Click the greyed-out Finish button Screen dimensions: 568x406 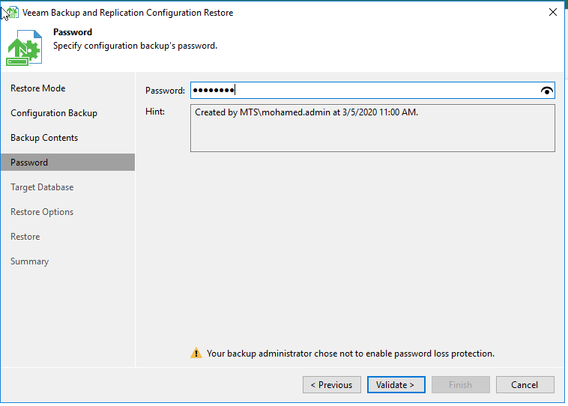460,385
